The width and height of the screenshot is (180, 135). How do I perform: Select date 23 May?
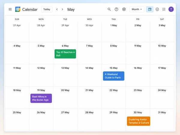coord(138,90)
